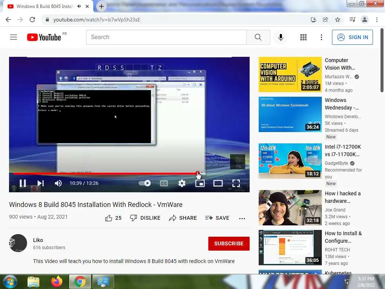Open video player settings gear

(x=182, y=183)
